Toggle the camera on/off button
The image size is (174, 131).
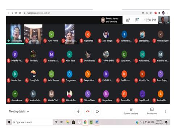click(x=97, y=111)
